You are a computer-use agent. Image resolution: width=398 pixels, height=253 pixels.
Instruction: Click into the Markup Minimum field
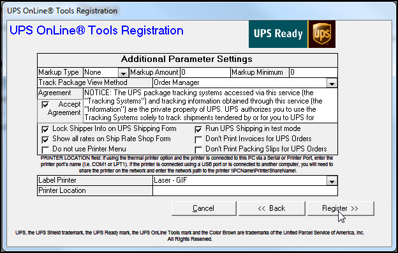click(313, 72)
